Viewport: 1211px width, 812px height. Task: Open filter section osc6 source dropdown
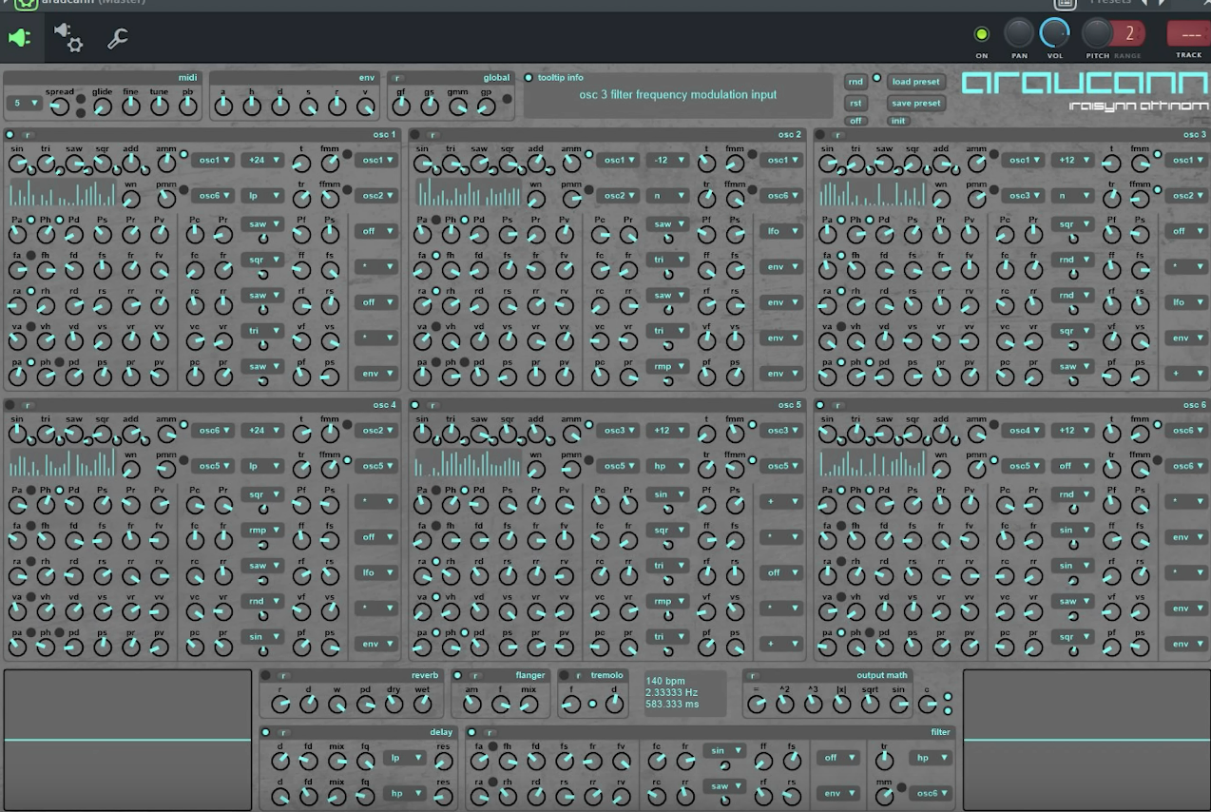tap(931, 793)
